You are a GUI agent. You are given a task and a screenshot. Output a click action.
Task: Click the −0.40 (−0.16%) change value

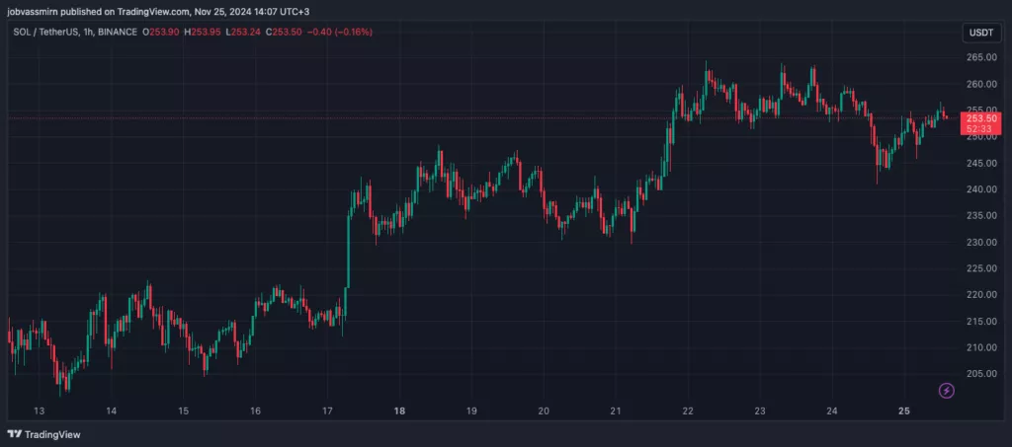coord(341,32)
